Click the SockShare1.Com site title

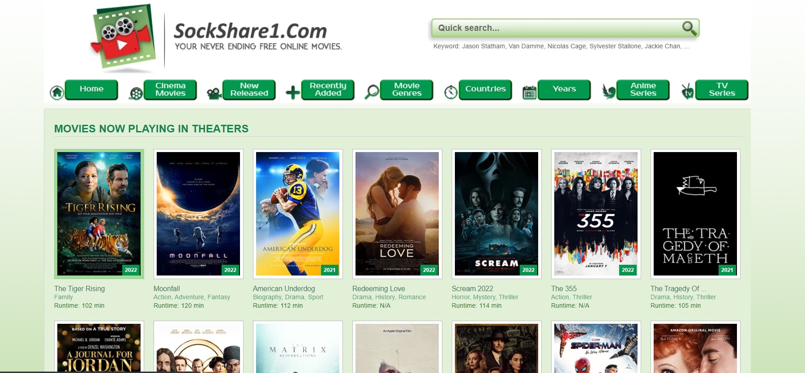pos(250,31)
